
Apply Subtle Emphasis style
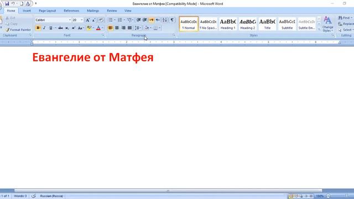pos(306,24)
